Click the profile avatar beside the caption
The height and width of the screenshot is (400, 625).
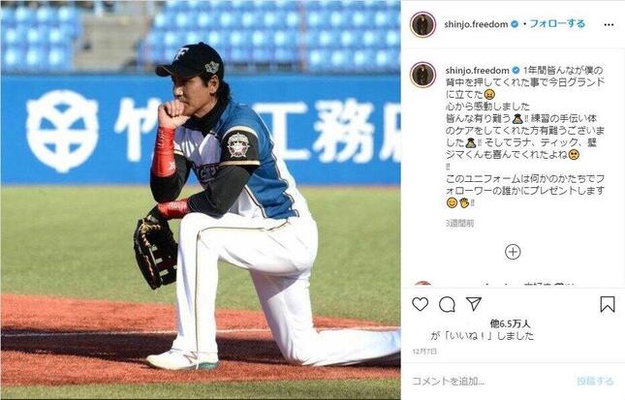point(422,75)
